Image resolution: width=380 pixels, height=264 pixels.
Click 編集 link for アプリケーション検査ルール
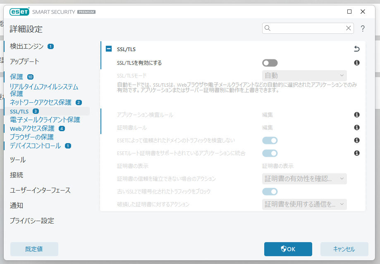point(268,115)
